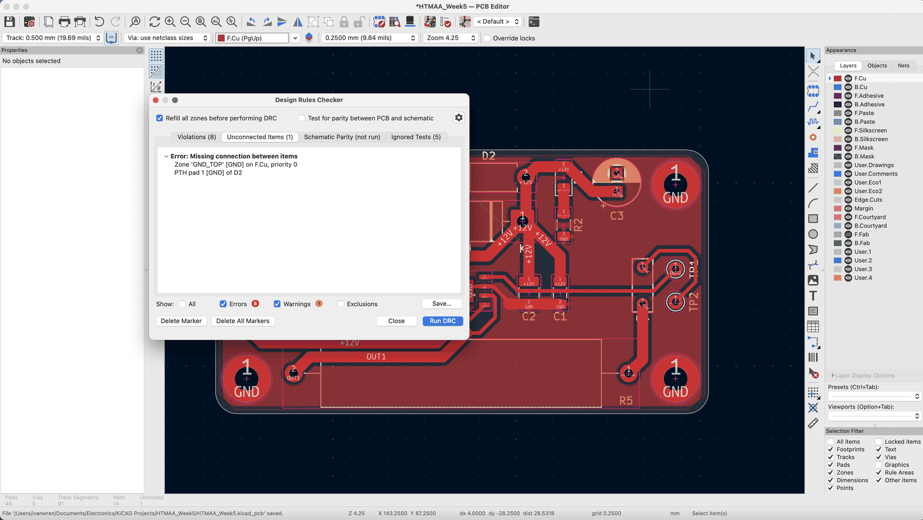Click the F.Silkscreen layer color swatch
This screenshot has width=923, height=520.
(838, 131)
